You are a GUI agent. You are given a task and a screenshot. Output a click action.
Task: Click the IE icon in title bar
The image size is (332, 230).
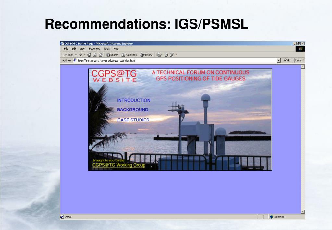pyautogui.click(x=62, y=44)
